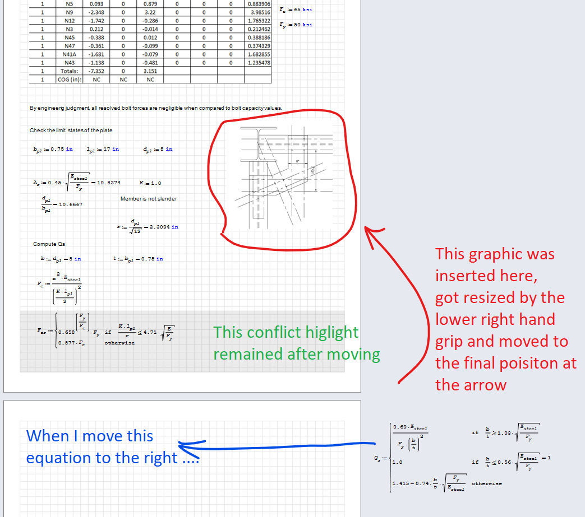Image resolution: width=585 pixels, height=517 pixels.
Task: Click the N5 cell in the bolt table
Action: click(70, 4)
